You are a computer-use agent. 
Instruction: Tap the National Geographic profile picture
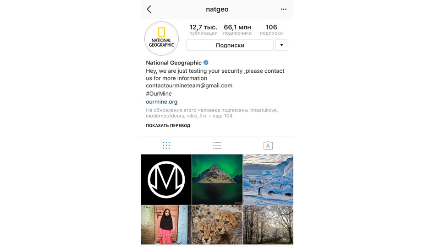161,38
